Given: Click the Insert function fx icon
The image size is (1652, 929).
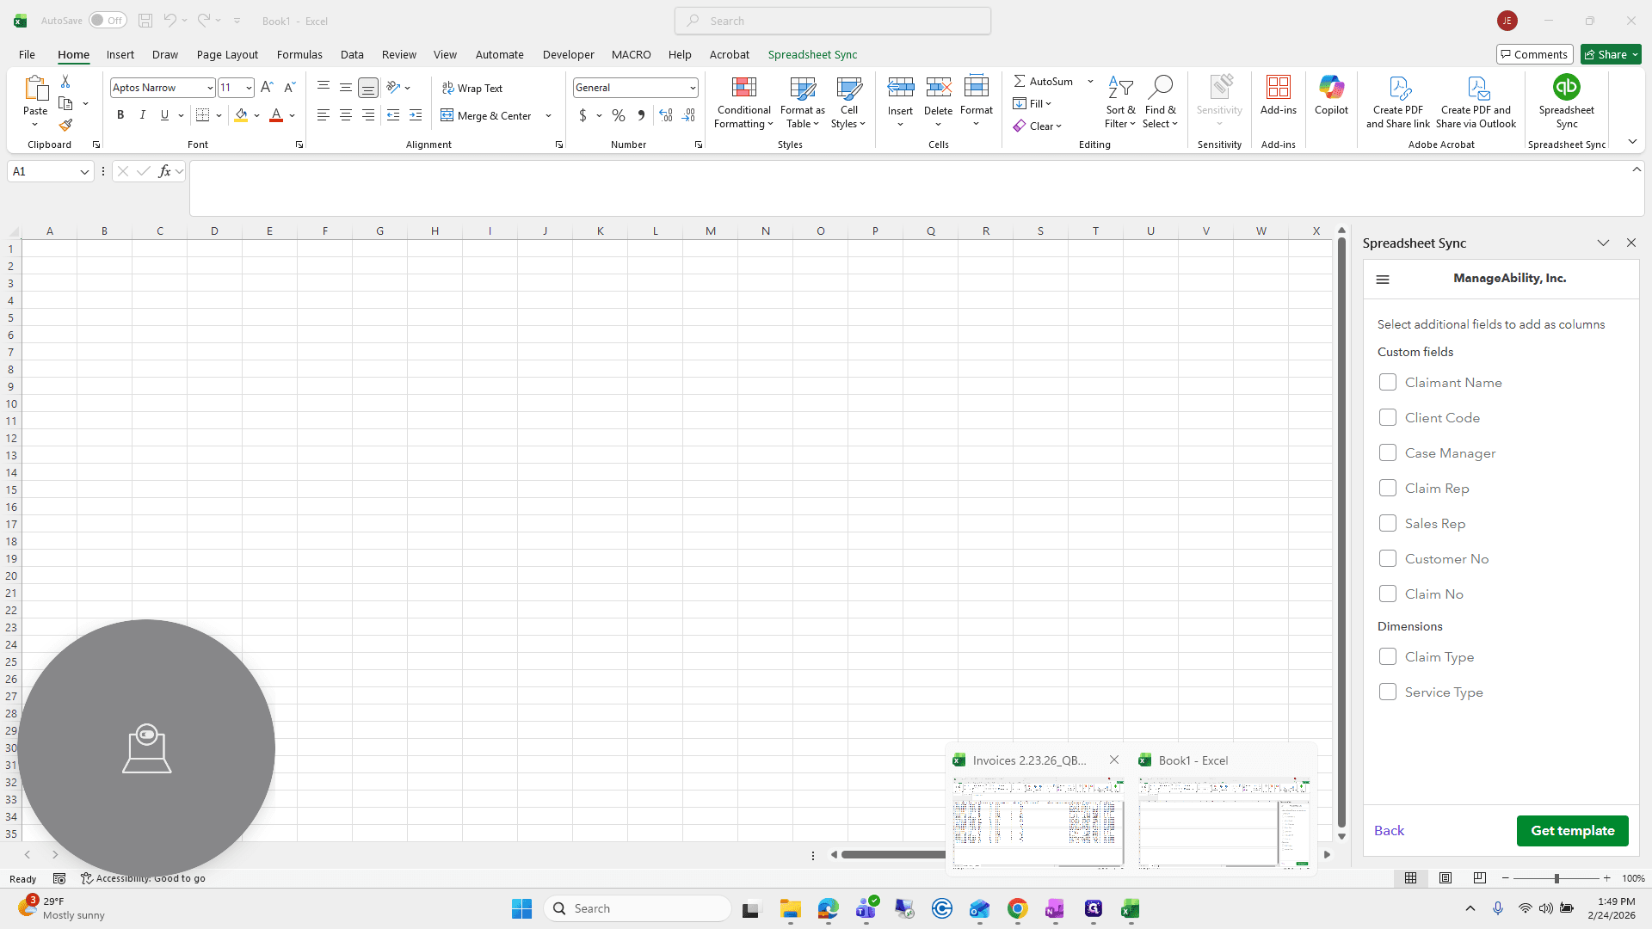Looking at the screenshot, I should click(x=164, y=171).
